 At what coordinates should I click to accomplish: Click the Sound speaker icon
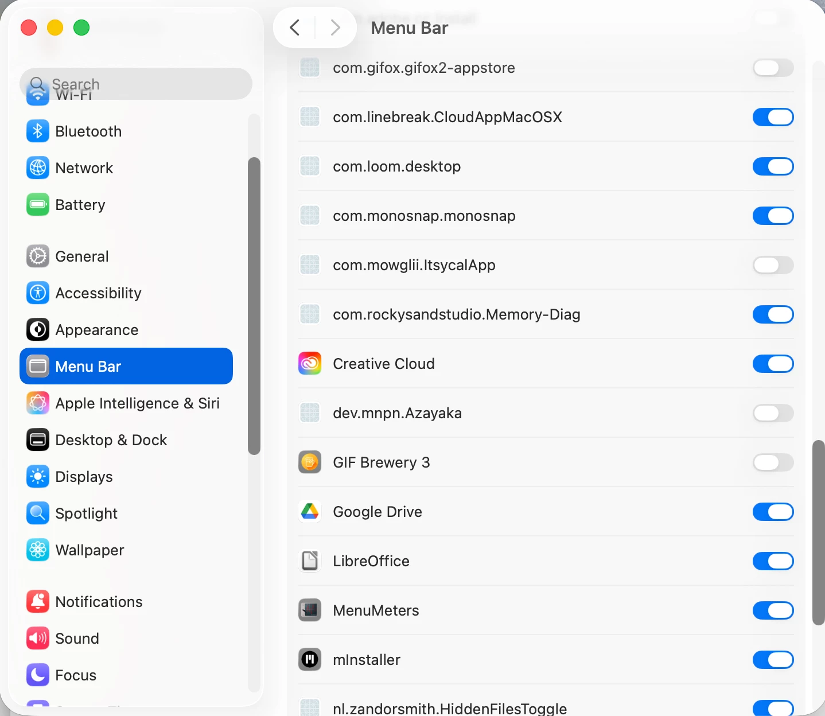pyautogui.click(x=38, y=639)
